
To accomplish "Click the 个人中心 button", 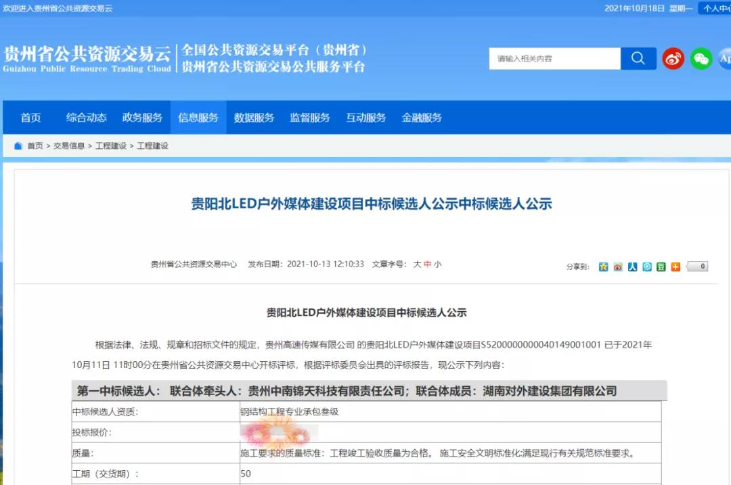I will (715, 8).
